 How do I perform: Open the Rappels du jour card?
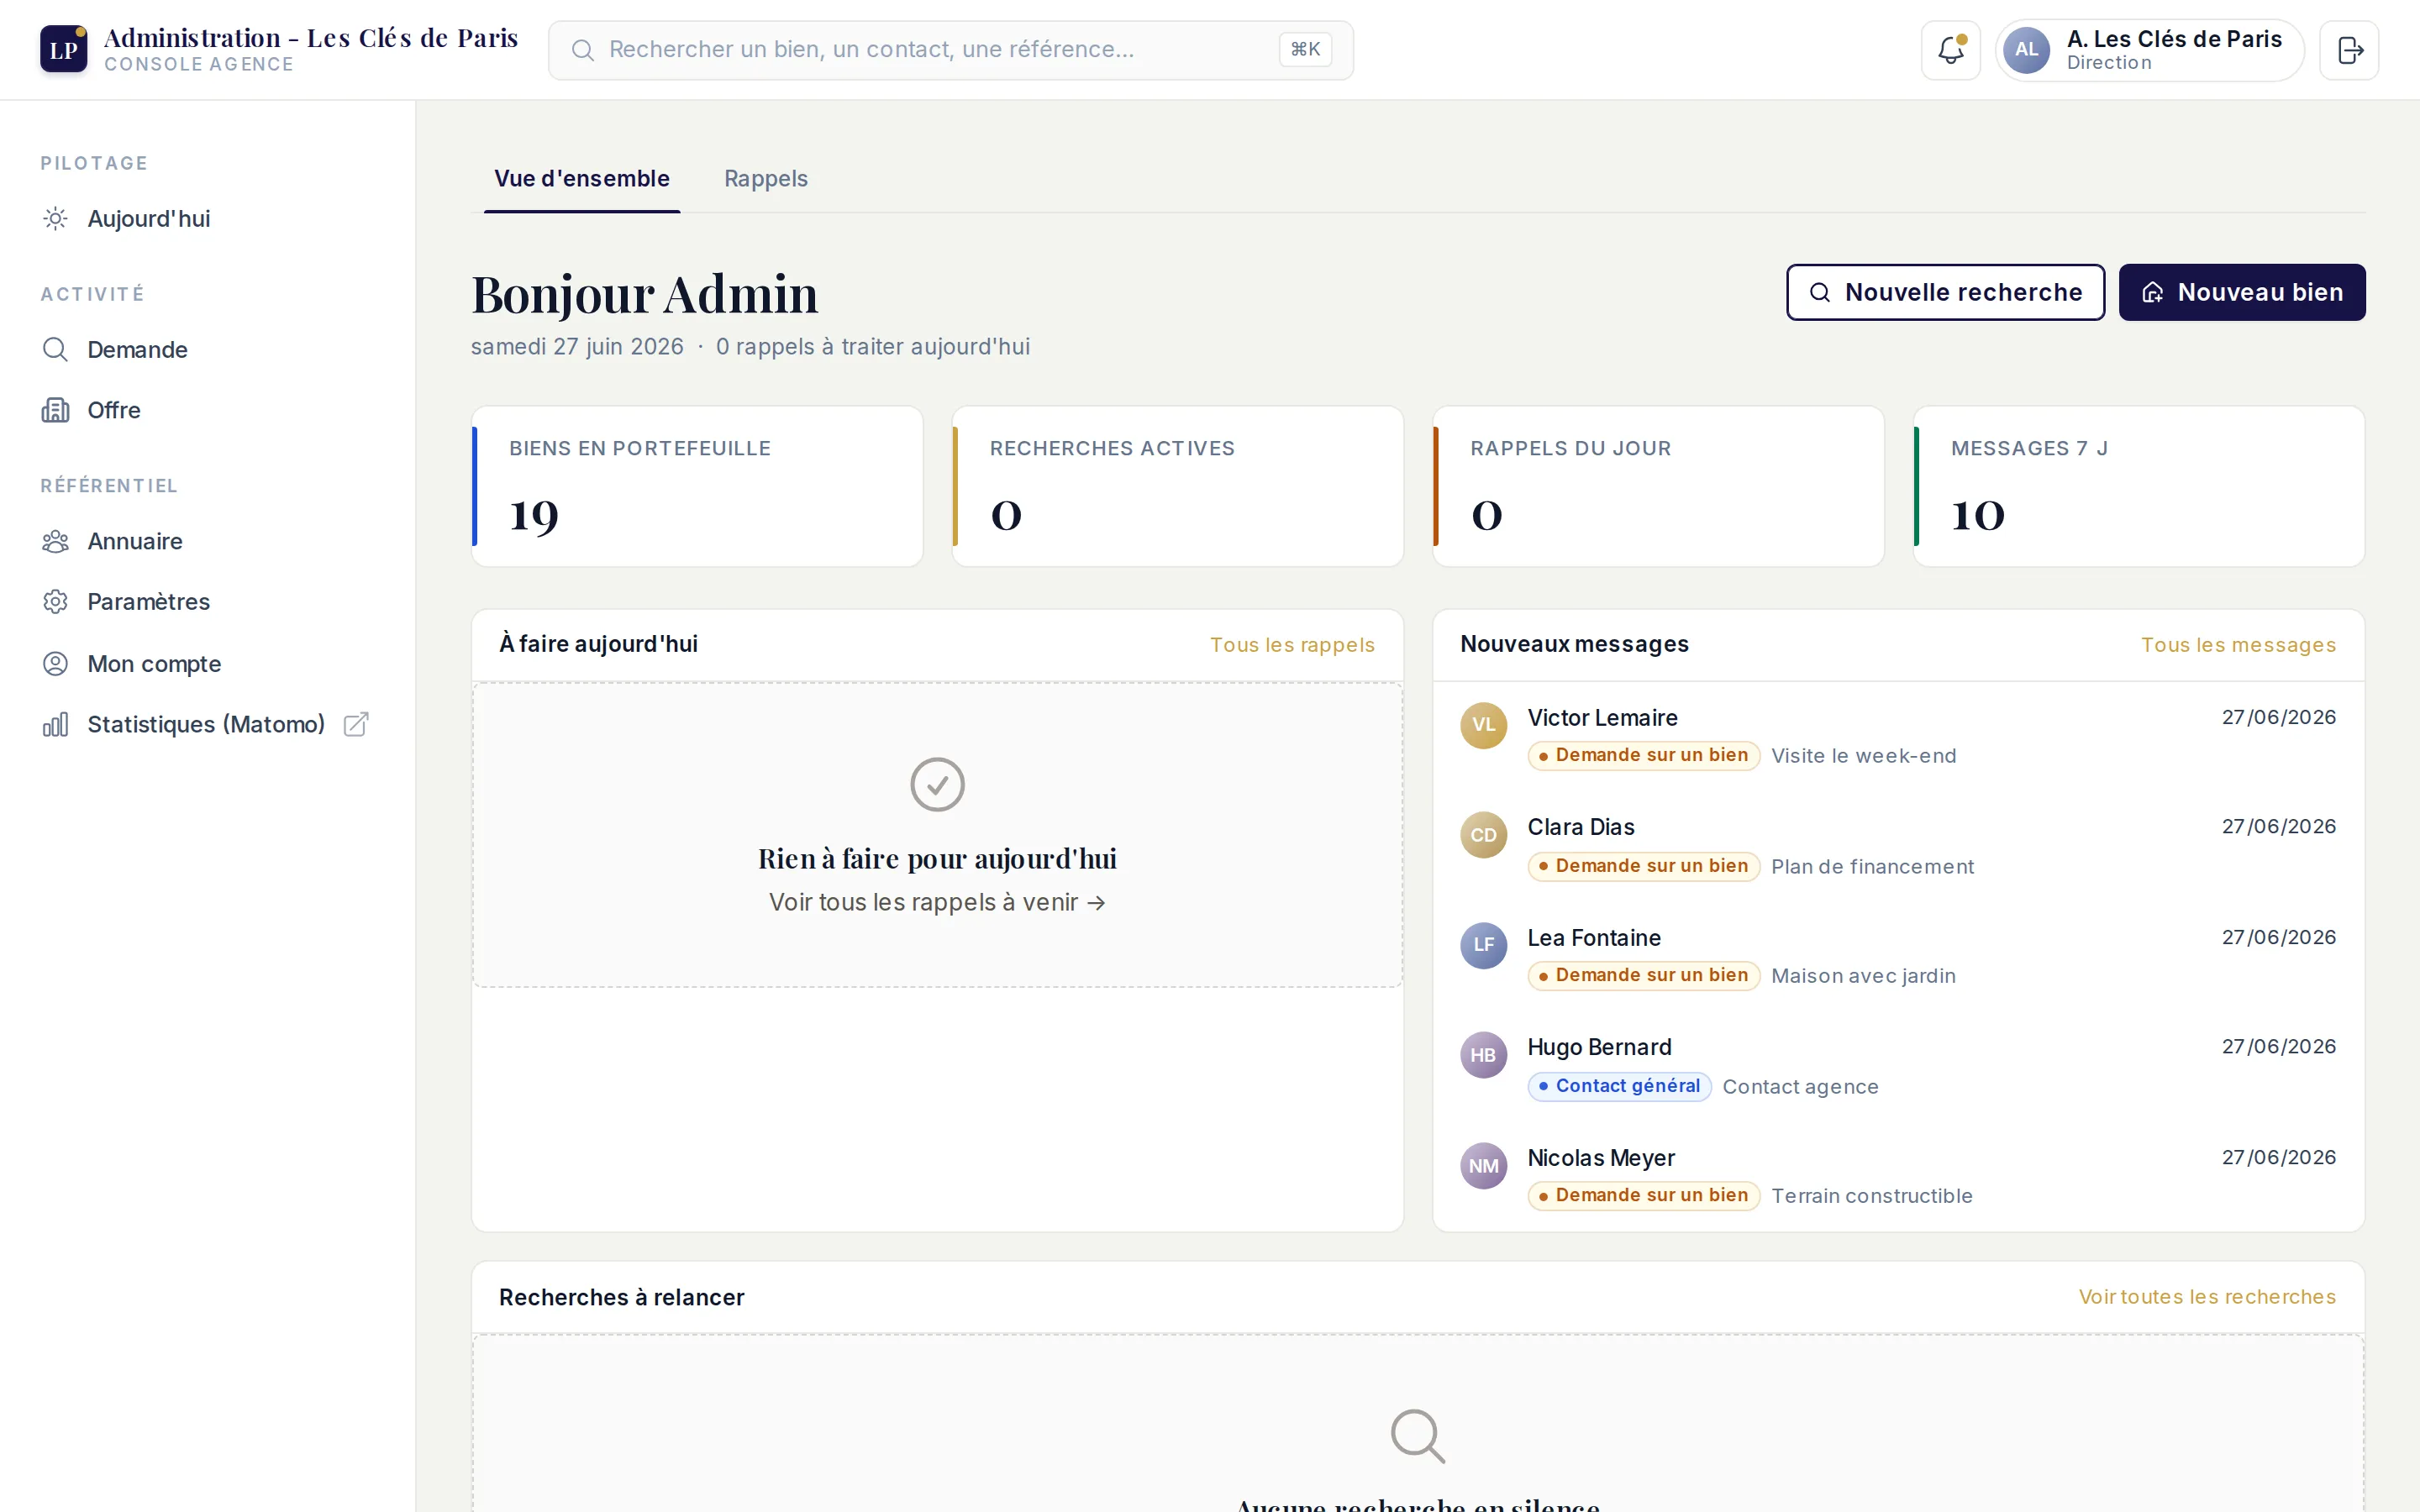pyautogui.click(x=1658, y=486)
